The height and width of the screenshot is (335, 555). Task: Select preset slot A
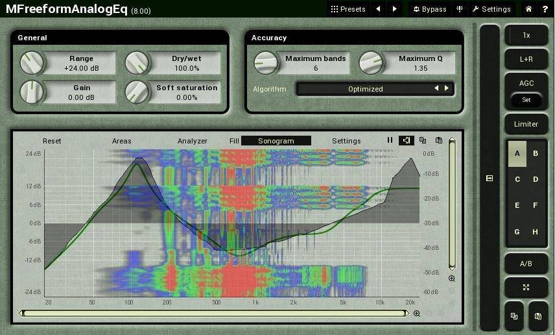point(517,153)
